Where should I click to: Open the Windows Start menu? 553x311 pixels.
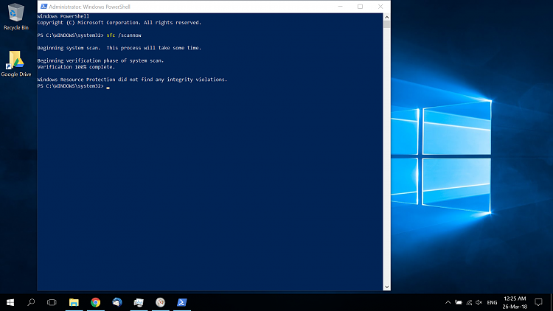[10, 302]
